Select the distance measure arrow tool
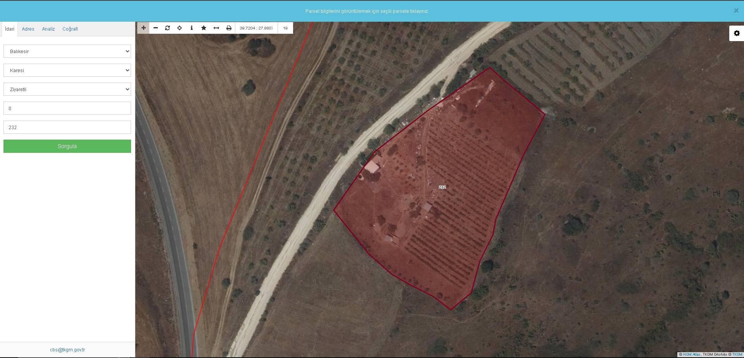The height and width of the screenshot is (358, 744). tap(216, 28)
